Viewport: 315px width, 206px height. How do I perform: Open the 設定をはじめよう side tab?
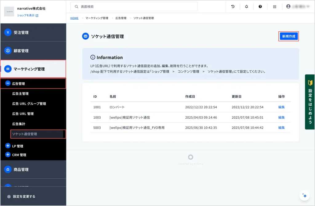(310, 102)
